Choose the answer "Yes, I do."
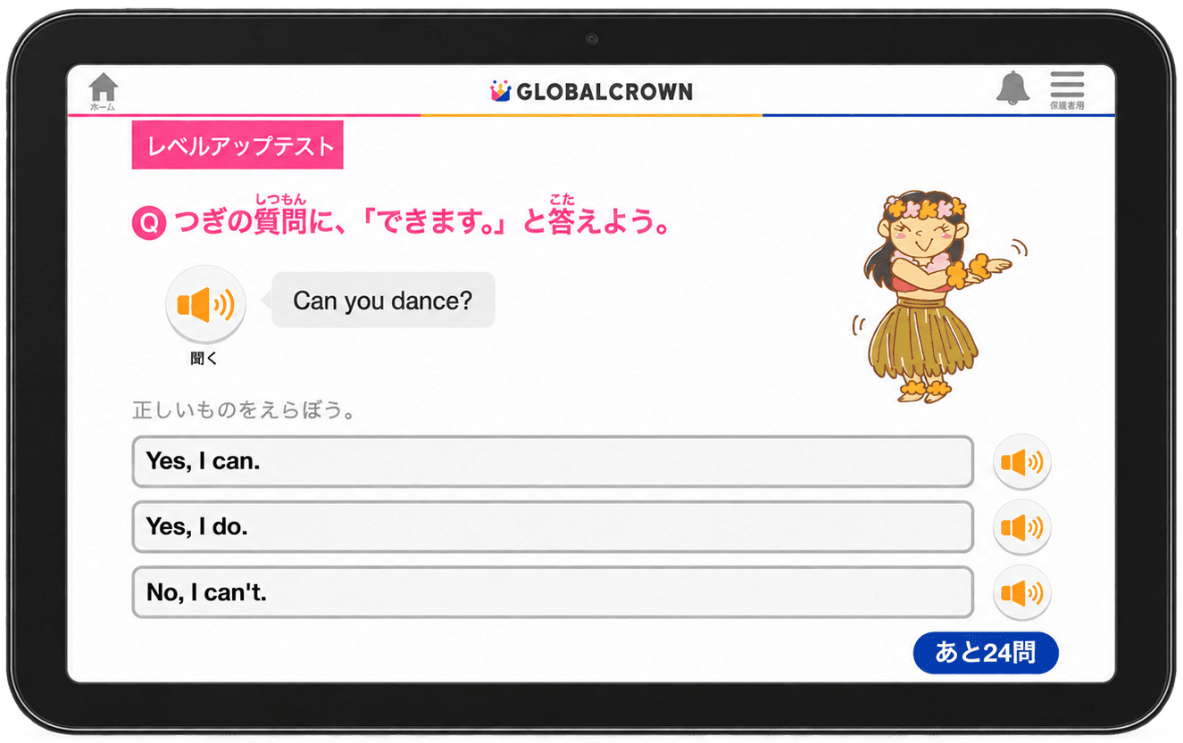The height and width of the screenshot is (743, 1183). (x=553, y=527)
